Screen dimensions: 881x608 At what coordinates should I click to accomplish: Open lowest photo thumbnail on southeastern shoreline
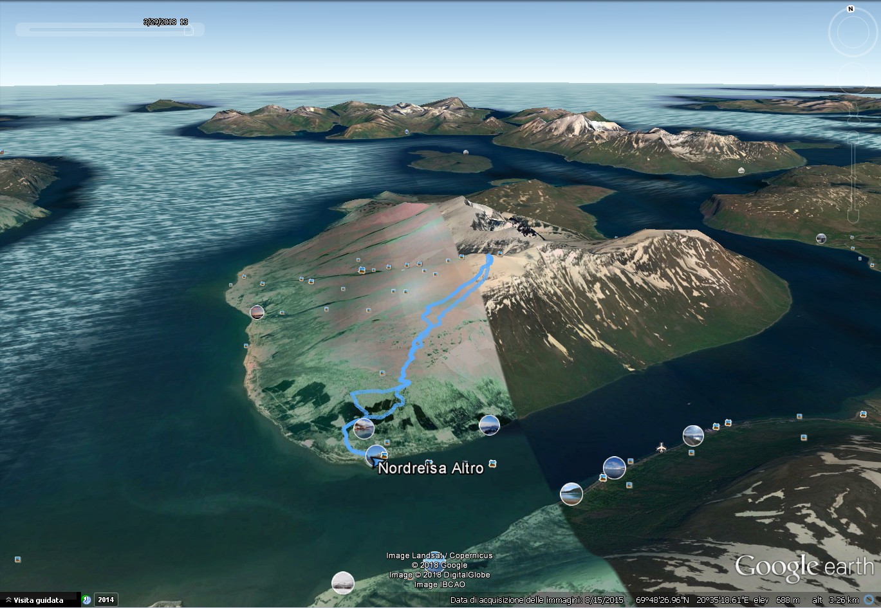tap(571, 494)
